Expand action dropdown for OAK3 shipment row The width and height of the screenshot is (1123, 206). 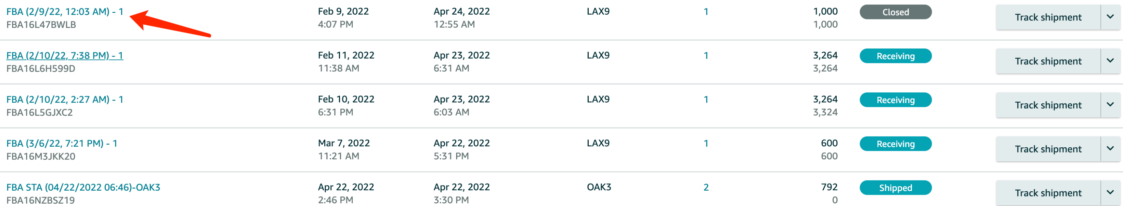point(1110,193)
